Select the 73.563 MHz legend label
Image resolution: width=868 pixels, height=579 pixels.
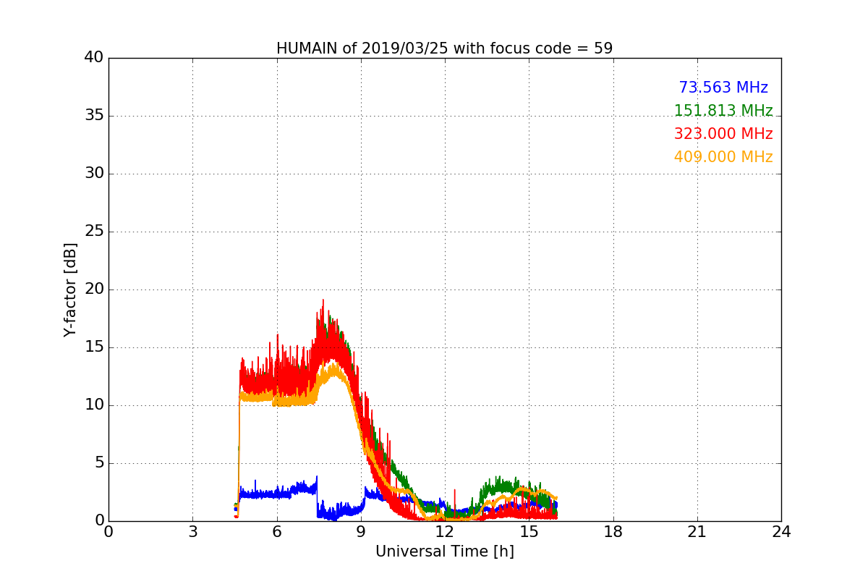point(723,88)
